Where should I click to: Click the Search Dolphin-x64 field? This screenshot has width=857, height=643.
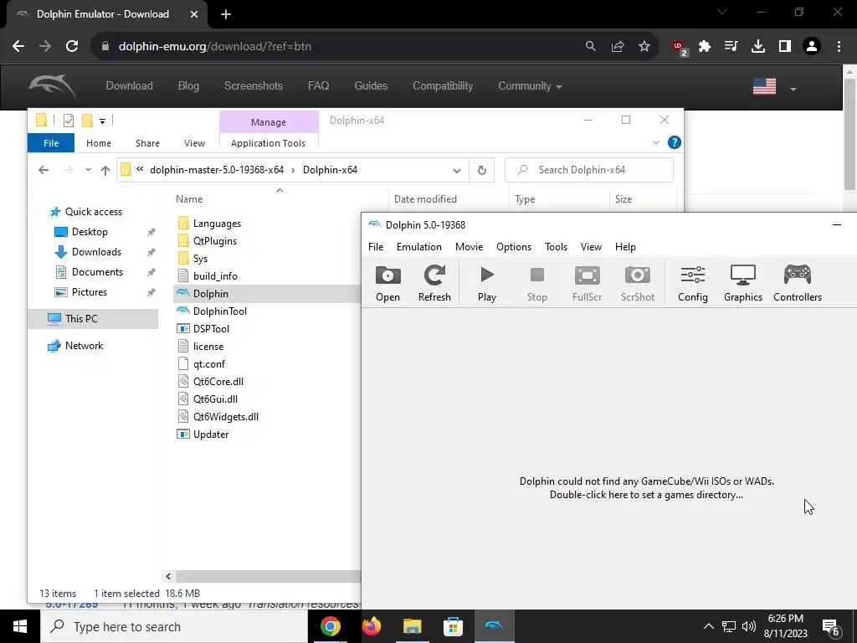coord(588,170)
